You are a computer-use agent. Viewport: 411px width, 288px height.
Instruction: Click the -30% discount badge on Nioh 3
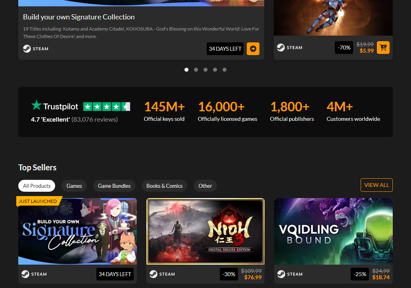(229, 274)
